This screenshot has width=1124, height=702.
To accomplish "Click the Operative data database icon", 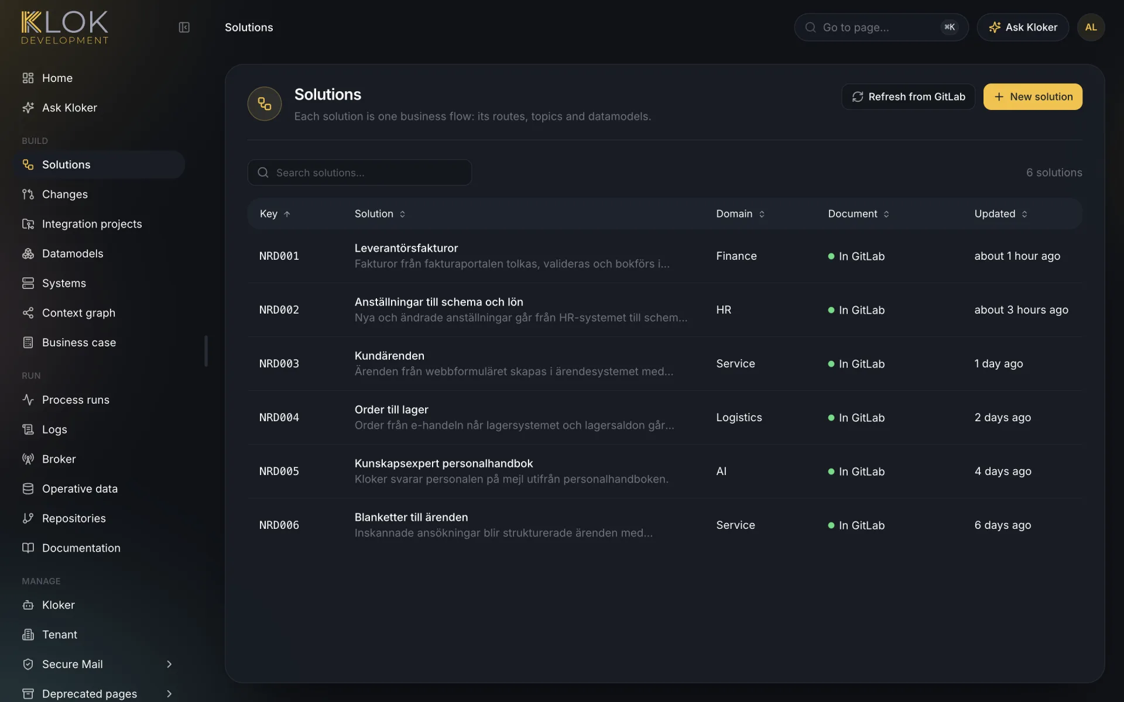I will 28,488.
